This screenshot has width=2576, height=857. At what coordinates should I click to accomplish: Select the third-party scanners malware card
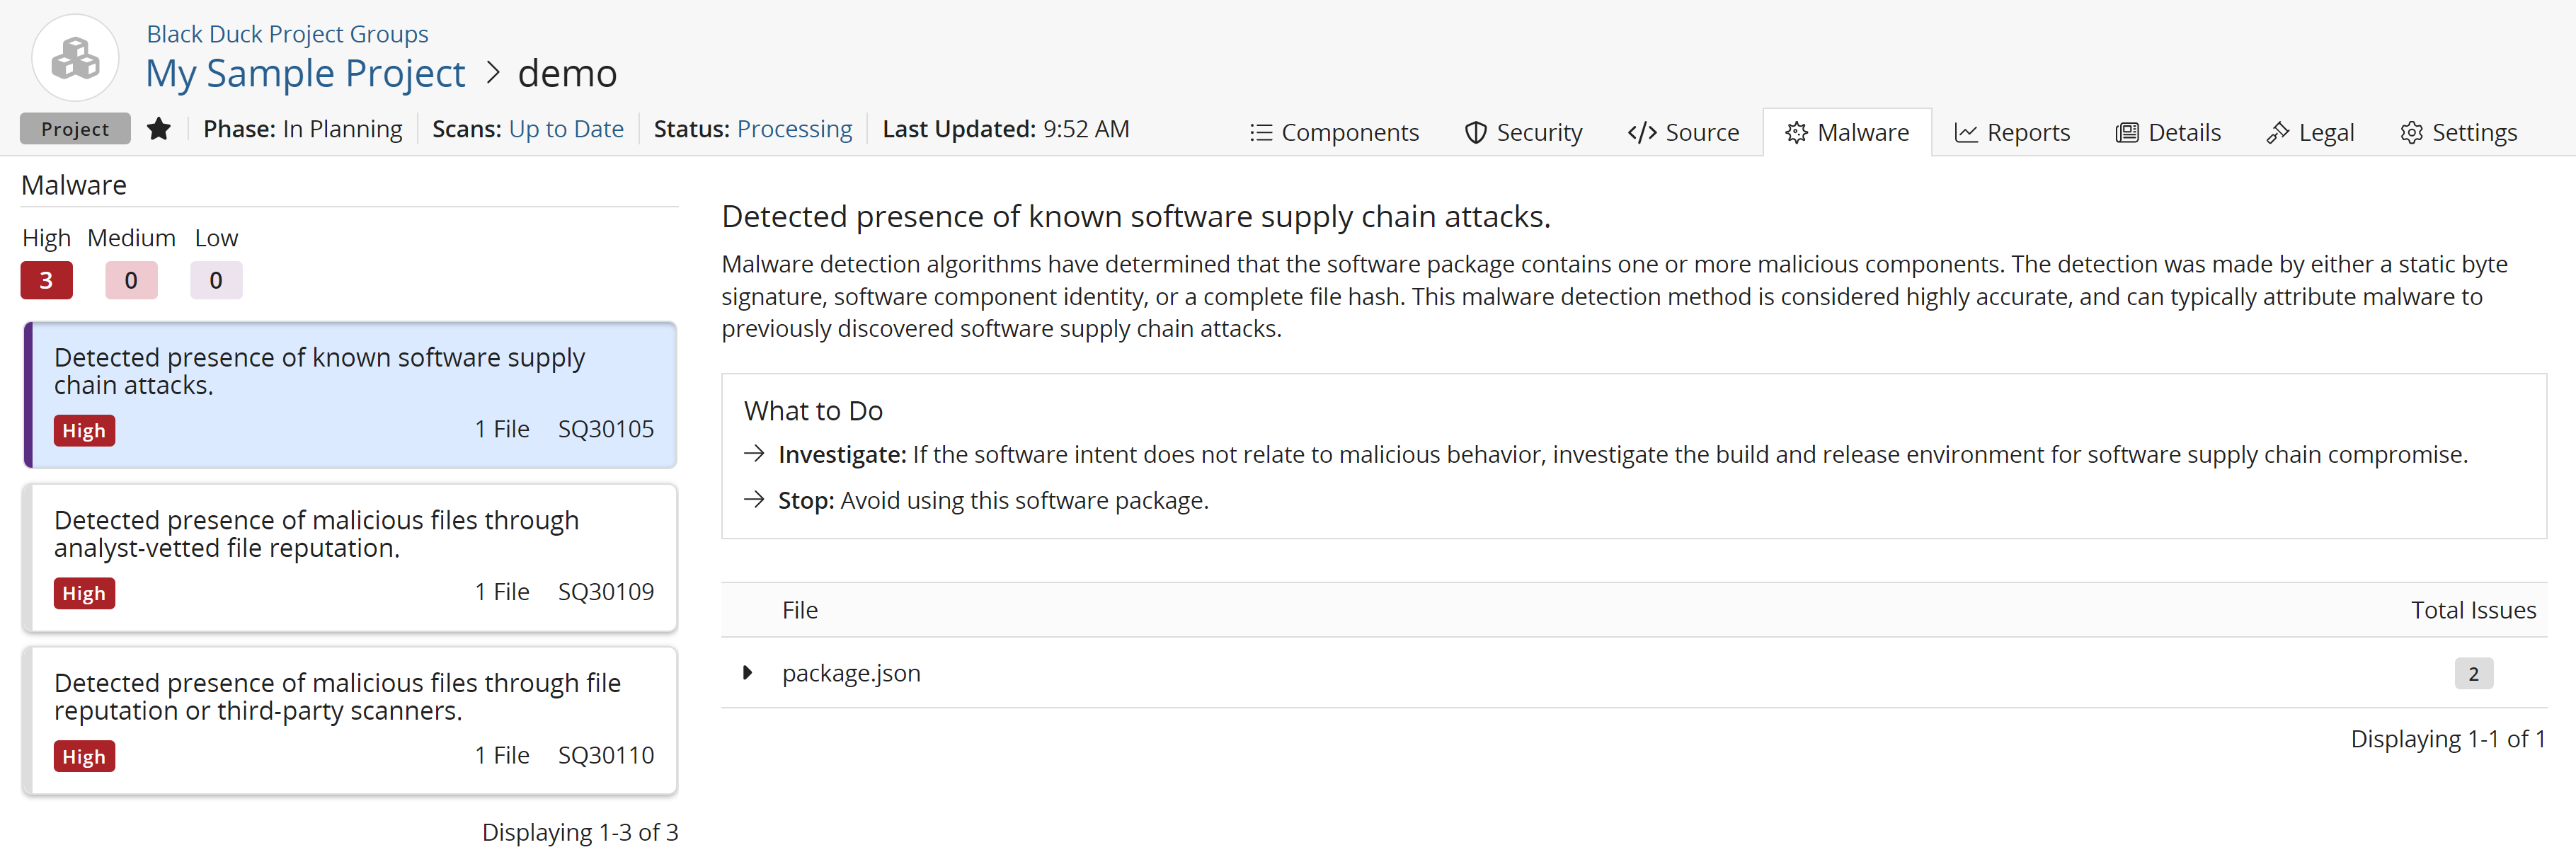pyautogui.click(x=350, y=721)
